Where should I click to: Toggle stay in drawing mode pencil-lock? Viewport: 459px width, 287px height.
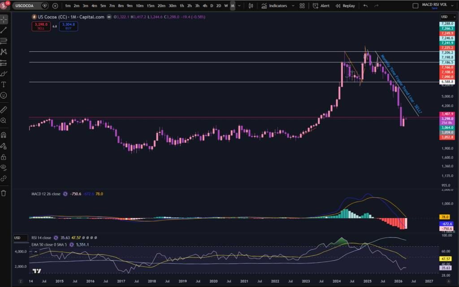[4, 146]
